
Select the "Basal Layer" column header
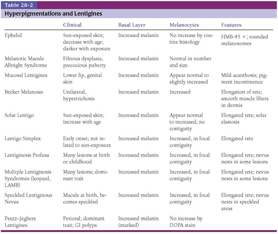click(132, 25)
